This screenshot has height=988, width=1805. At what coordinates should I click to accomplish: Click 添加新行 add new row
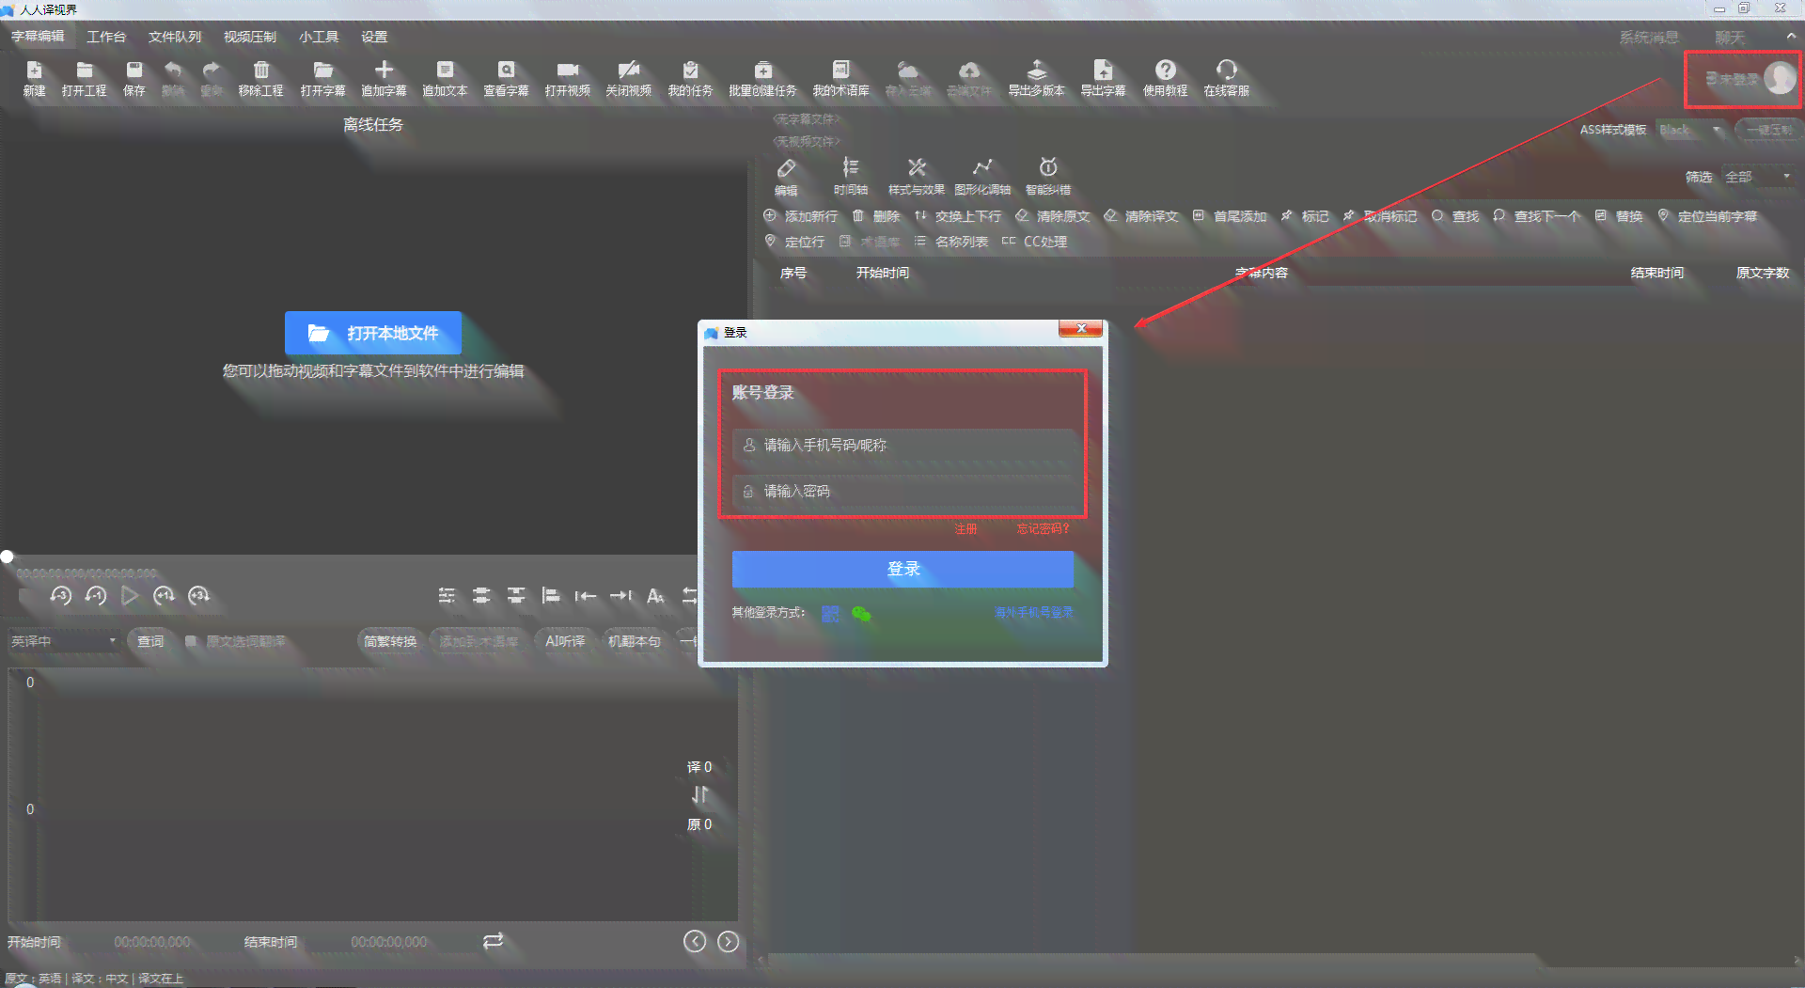pos(801,216)
